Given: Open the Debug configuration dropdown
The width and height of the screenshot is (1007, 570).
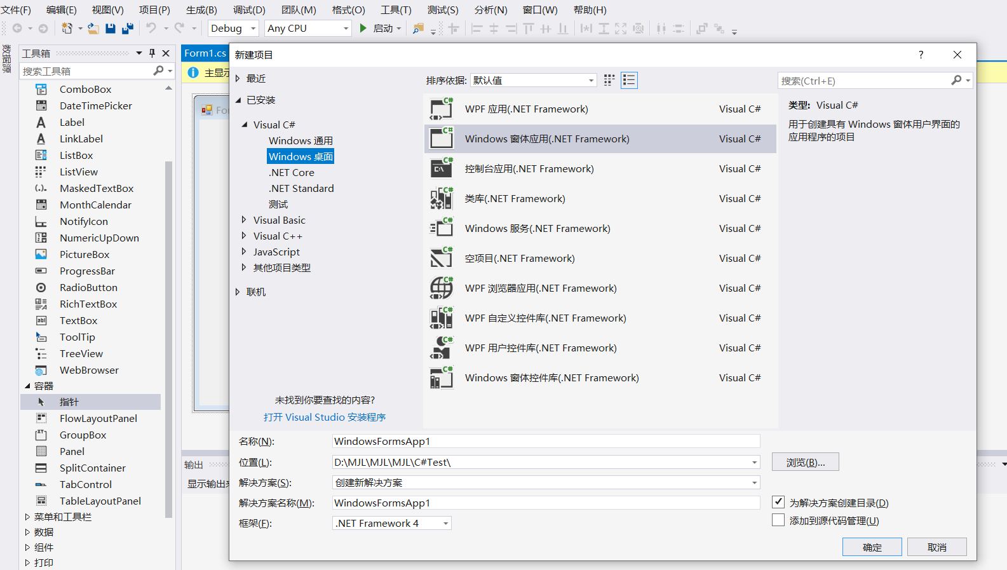Looking at the screenshot, I should [253, 28].
